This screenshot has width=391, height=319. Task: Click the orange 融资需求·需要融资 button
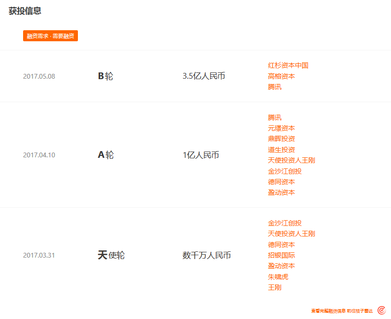click(50, 36)
